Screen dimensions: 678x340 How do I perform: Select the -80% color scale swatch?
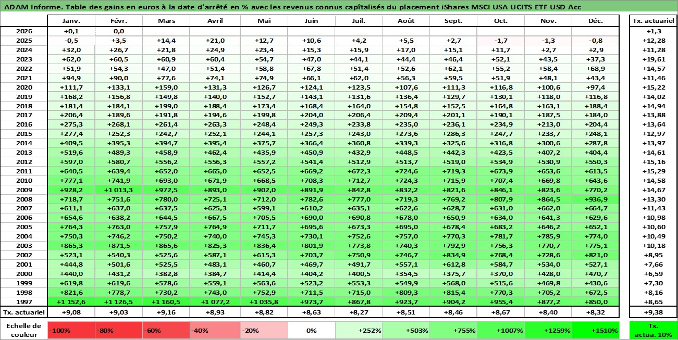tap(119, 330)
